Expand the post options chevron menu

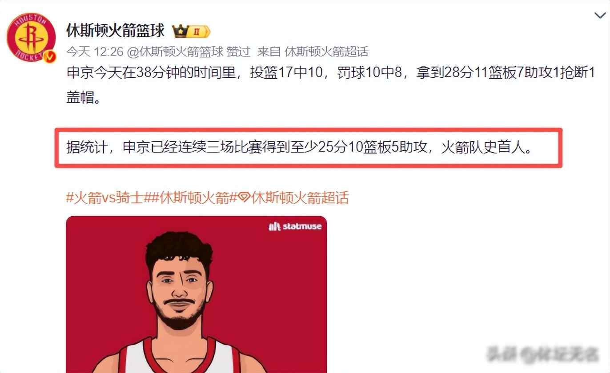tap(599, 16)
